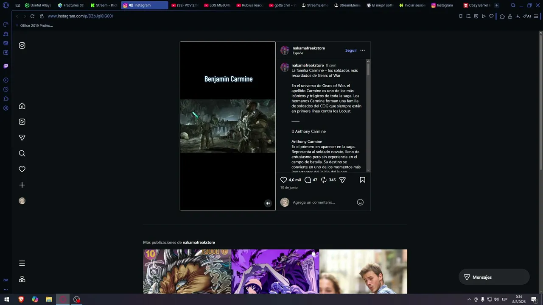Mute the video with the speaker button
The image size is (543, 305).
[x=268, y=203]
